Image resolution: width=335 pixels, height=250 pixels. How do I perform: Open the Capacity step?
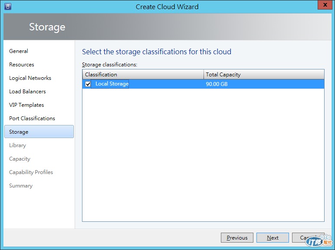[20, 159]
